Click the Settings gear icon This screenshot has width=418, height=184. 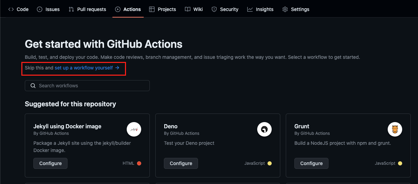(285, 9)
